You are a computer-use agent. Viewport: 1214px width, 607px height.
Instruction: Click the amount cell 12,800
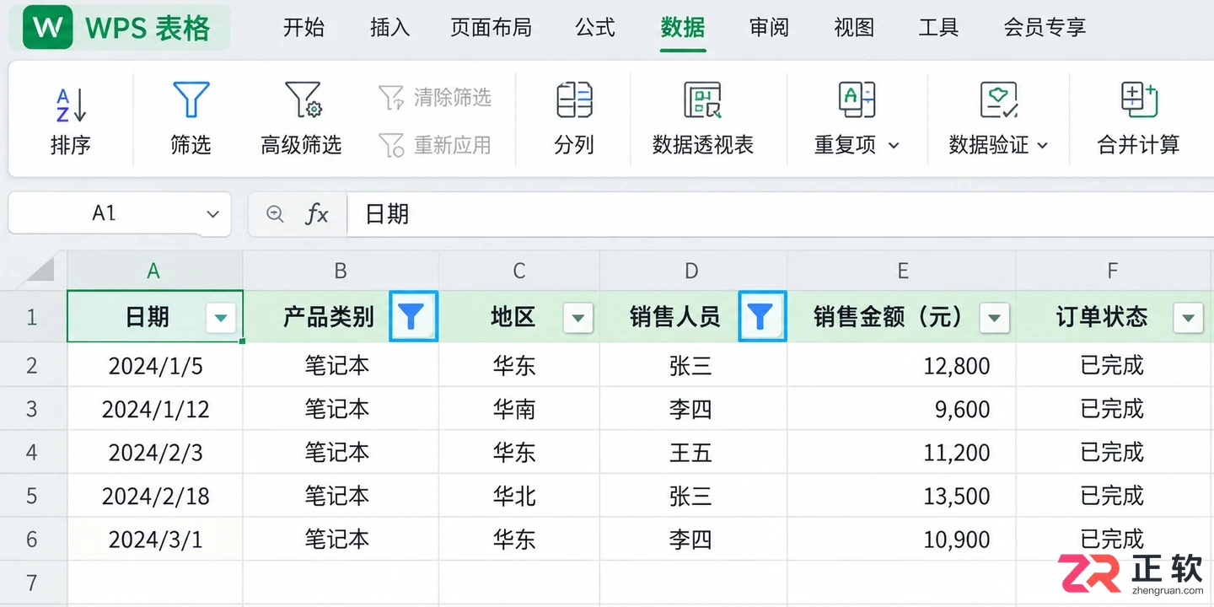point(902,365)
